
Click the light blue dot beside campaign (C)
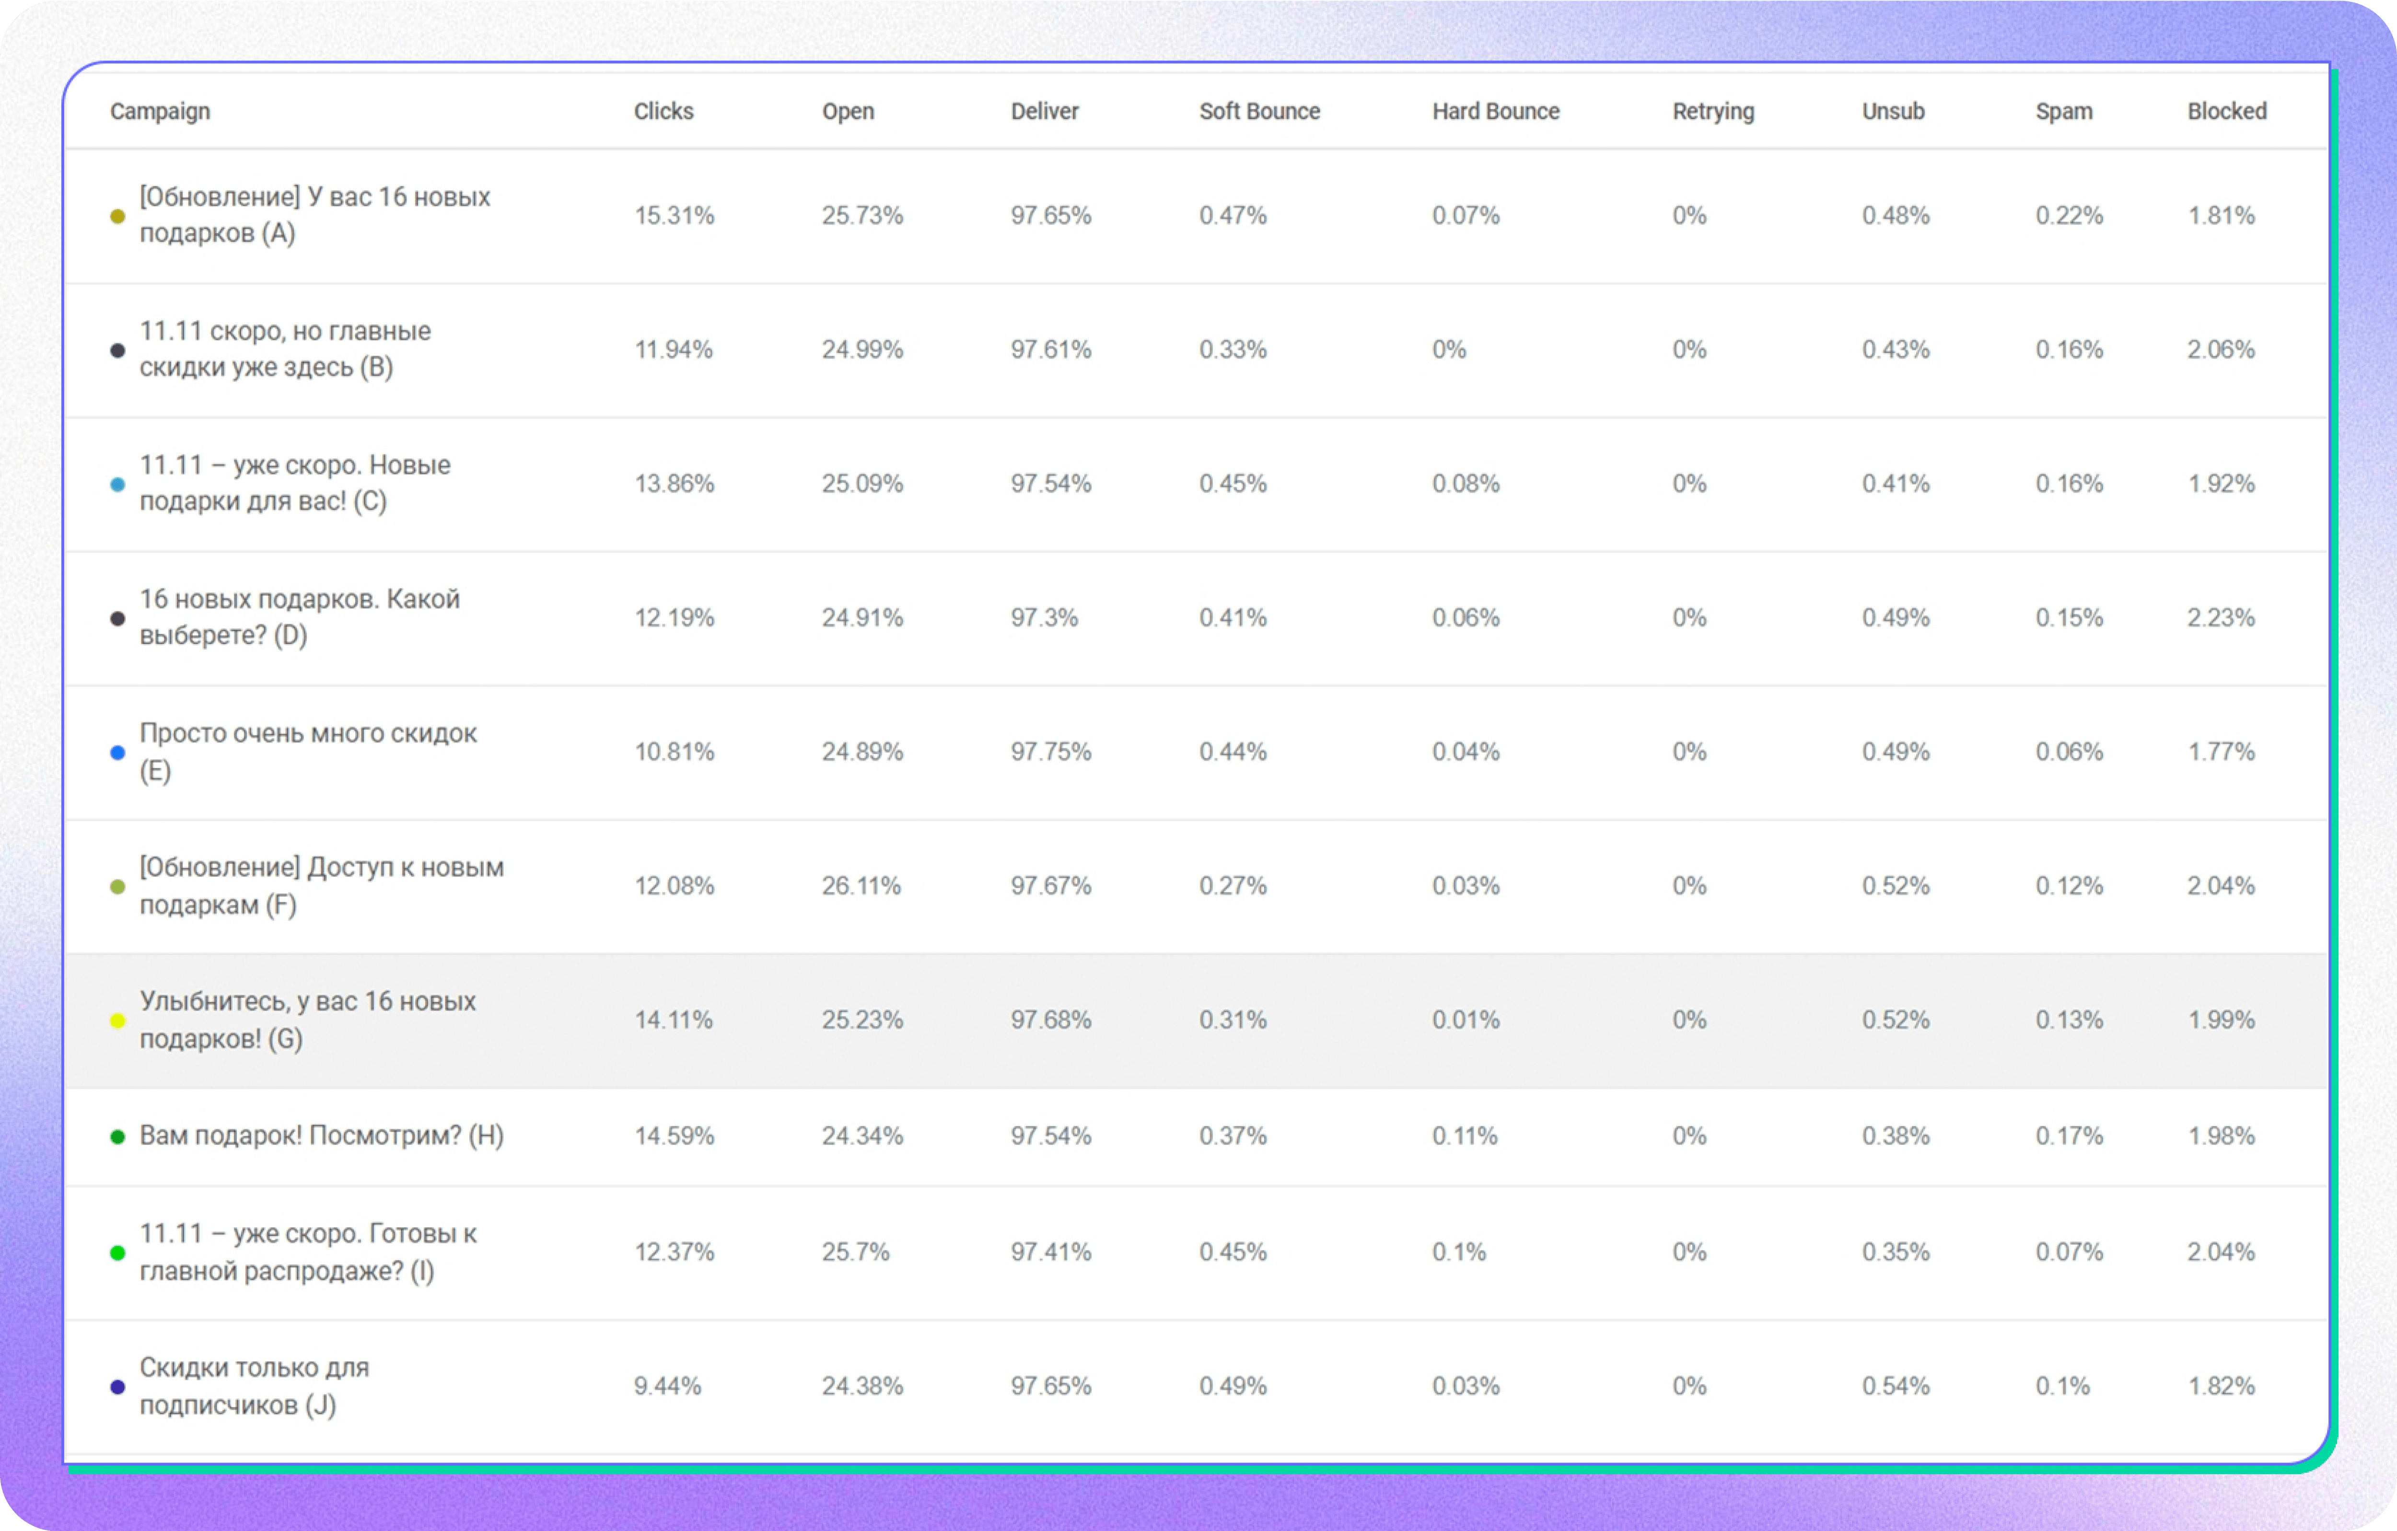point(117,485)
